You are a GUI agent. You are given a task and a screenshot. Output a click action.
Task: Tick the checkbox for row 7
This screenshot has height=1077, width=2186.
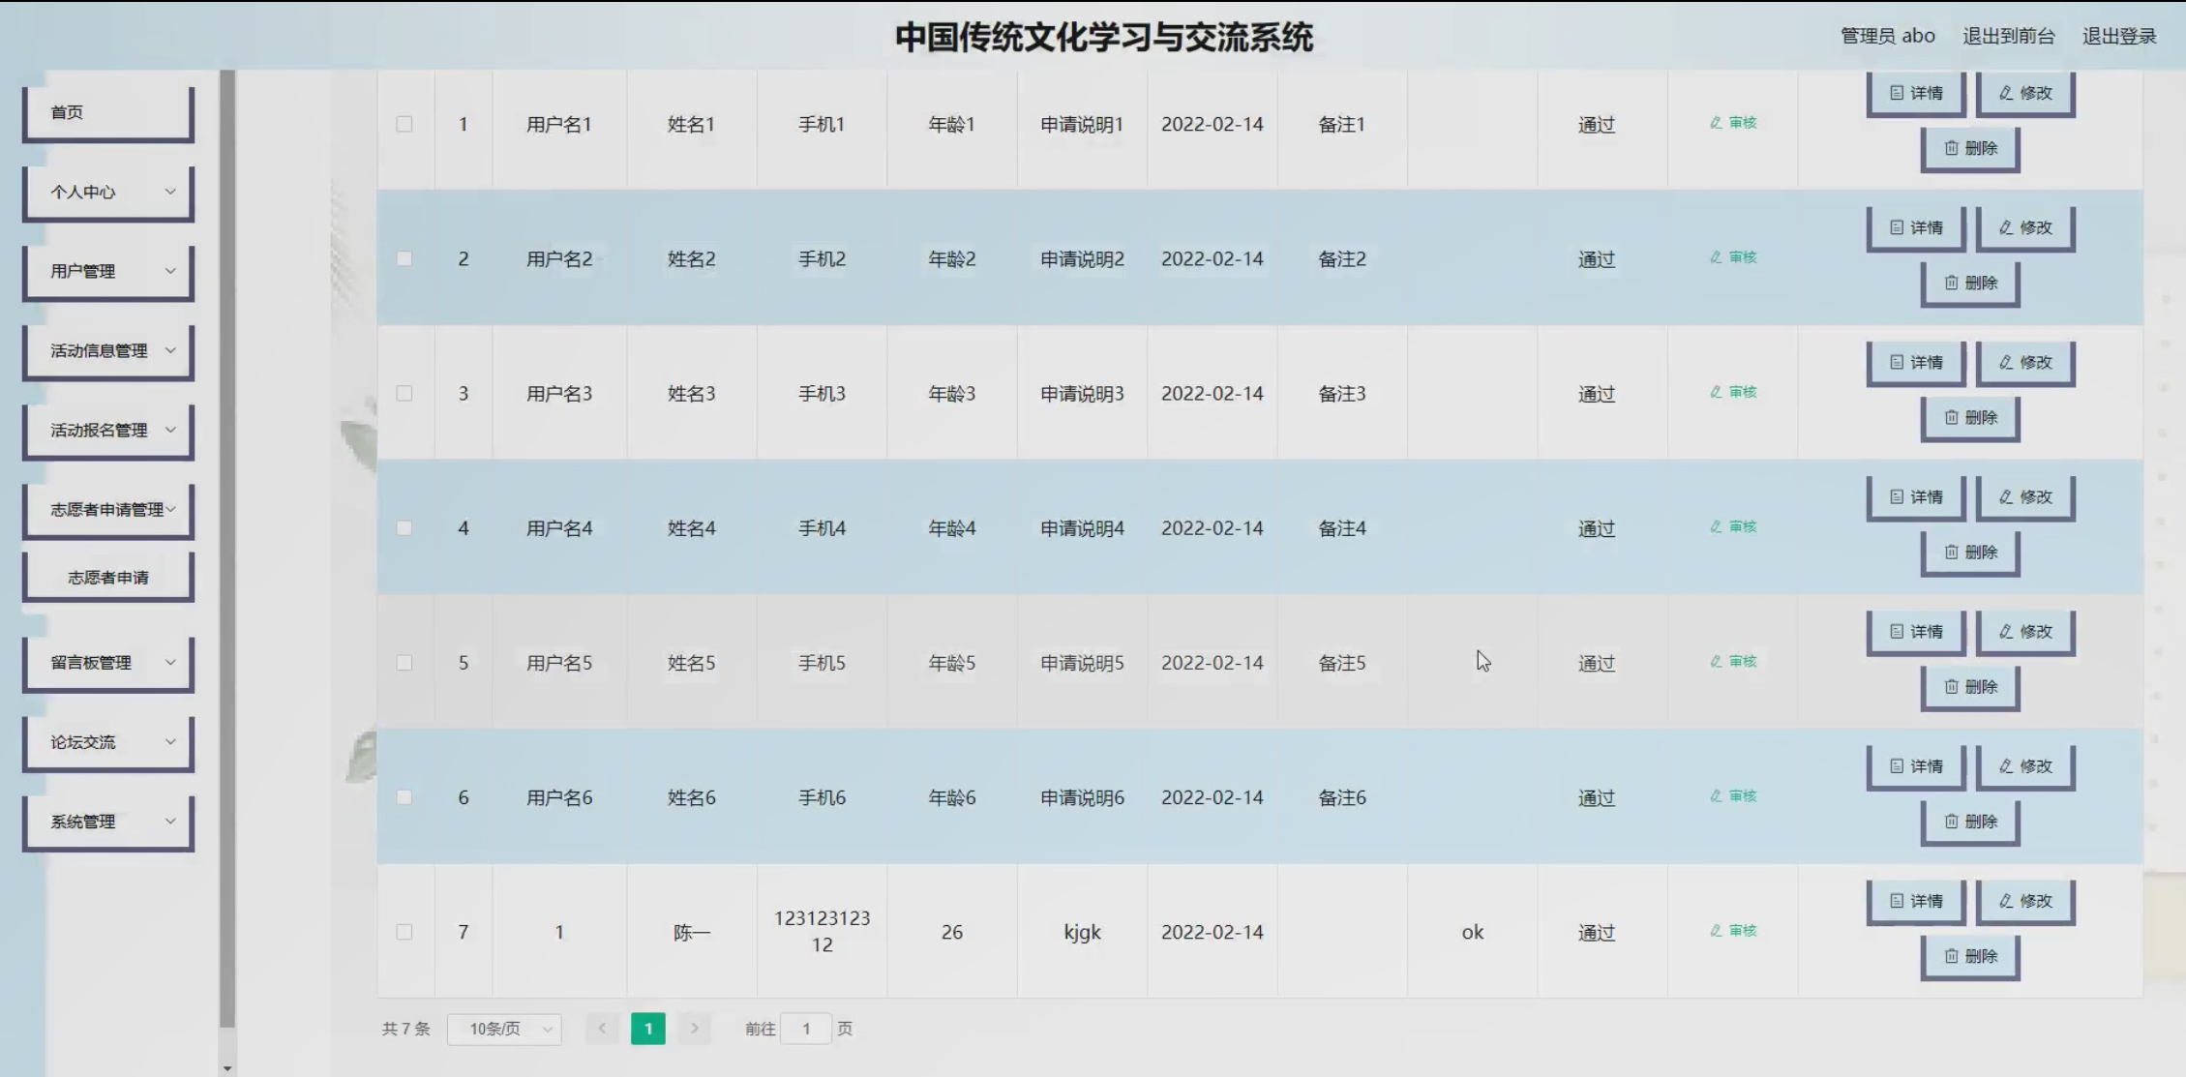404,932
